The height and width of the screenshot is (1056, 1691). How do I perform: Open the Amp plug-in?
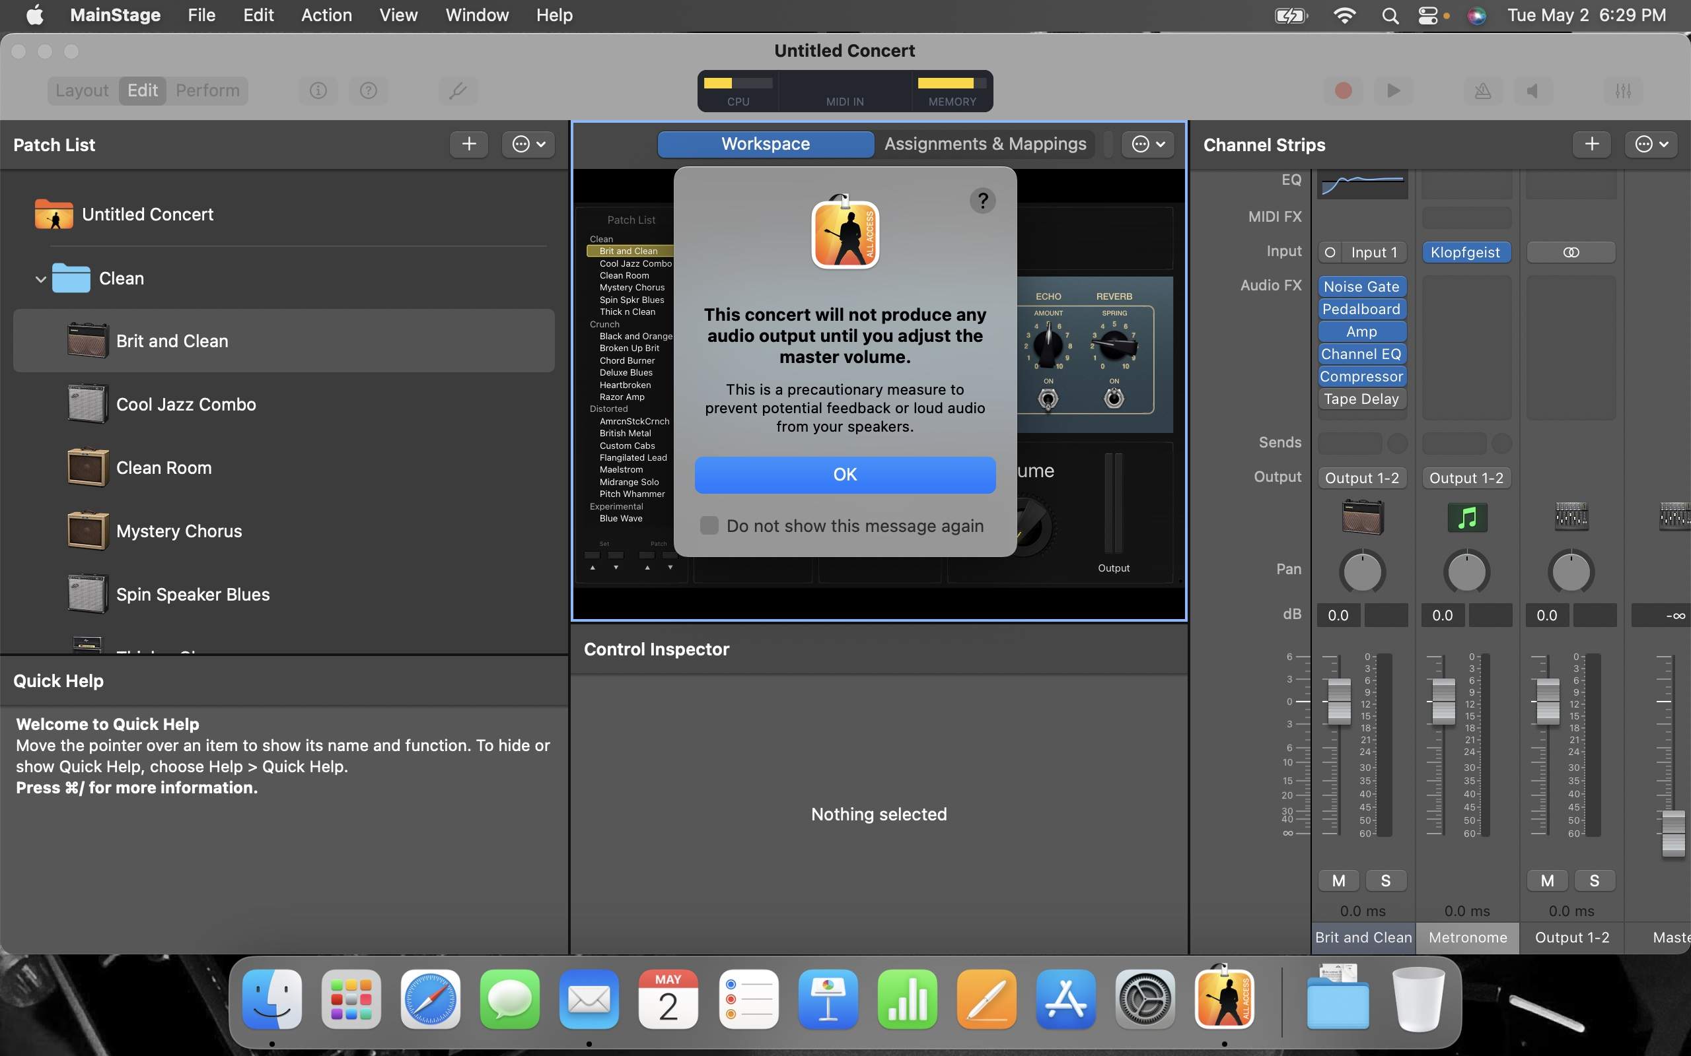point(1362,332)
